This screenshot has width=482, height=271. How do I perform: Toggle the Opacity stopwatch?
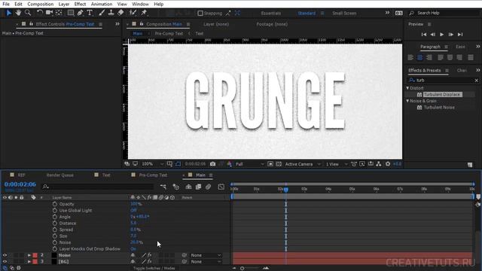(55, 204)
